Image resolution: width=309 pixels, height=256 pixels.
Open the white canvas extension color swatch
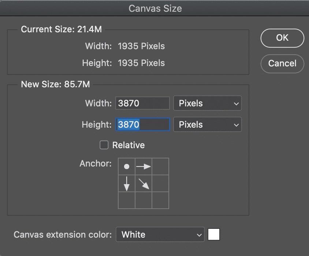click(214, 234)
